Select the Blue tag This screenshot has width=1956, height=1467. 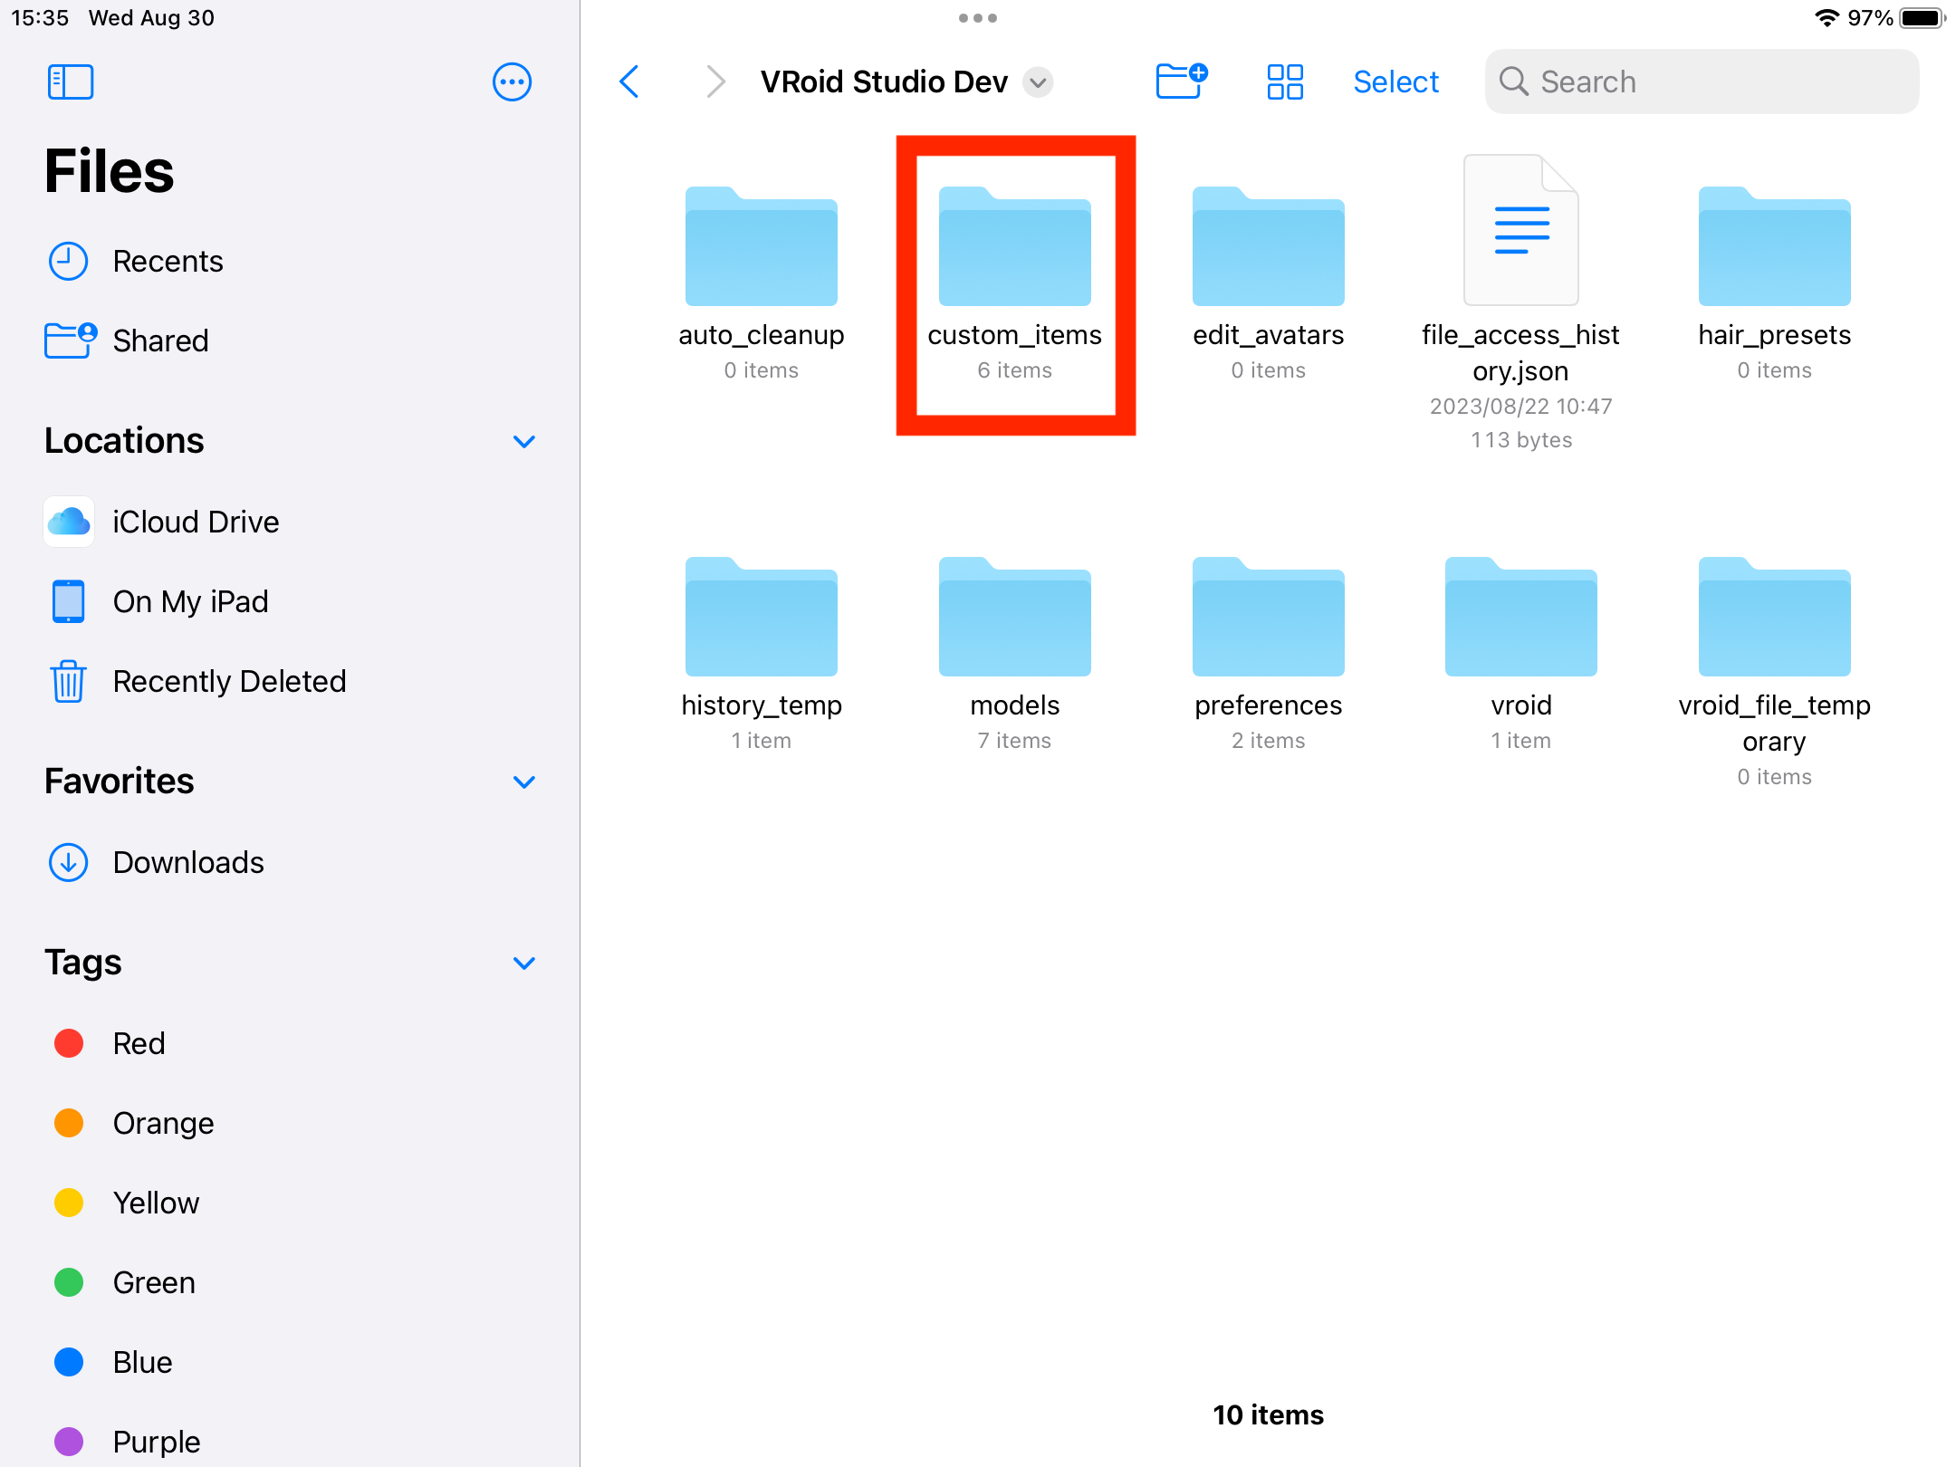click(290, 1362)
